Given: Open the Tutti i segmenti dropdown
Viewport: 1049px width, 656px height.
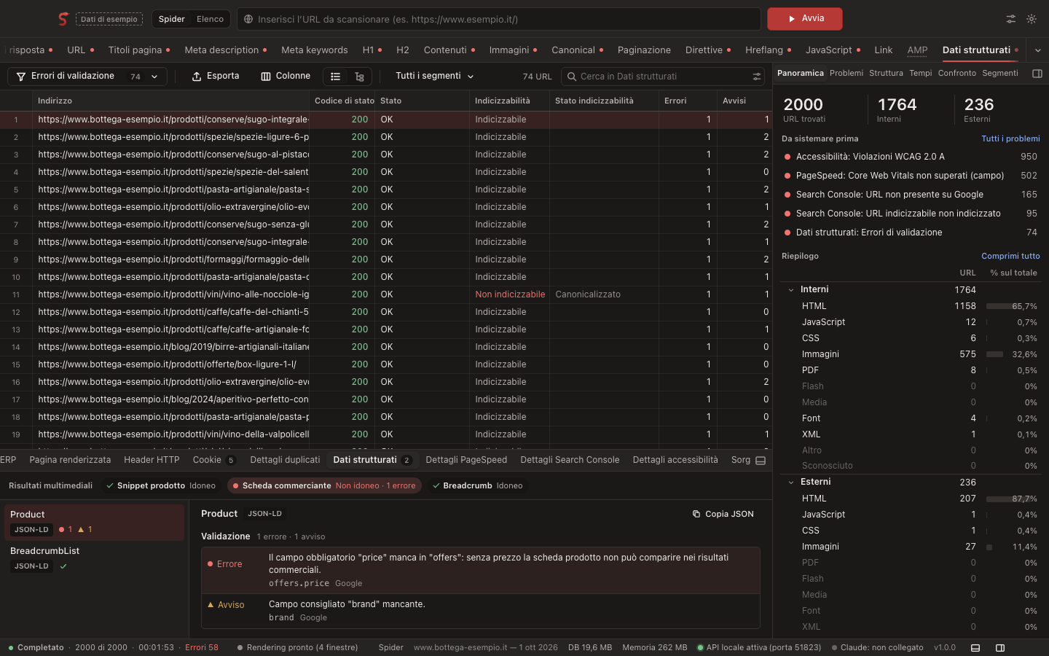Looking at the screenshot, I should pyautogui.click(x=435, y=77).
